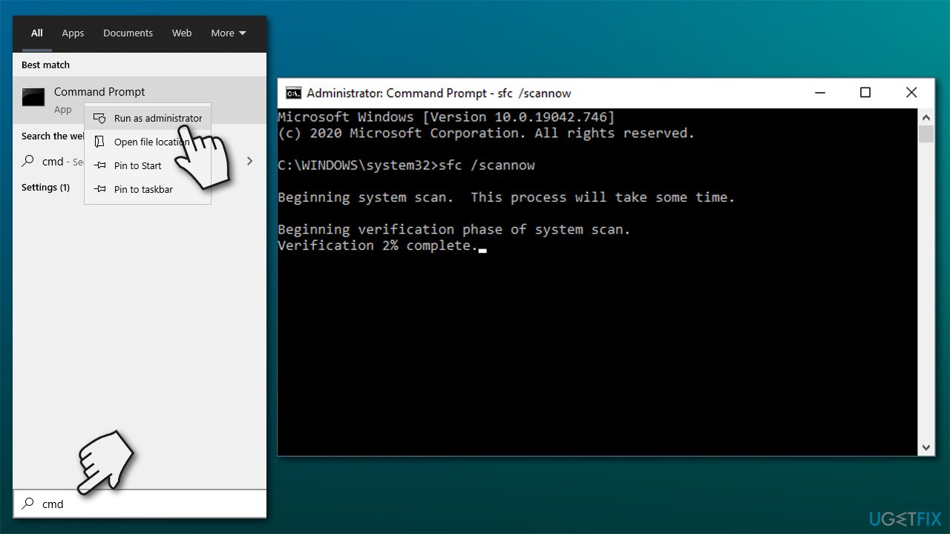950x534 pixels.
Task: Click the Command Prompt app icon in search results
Action: point(33,97)
